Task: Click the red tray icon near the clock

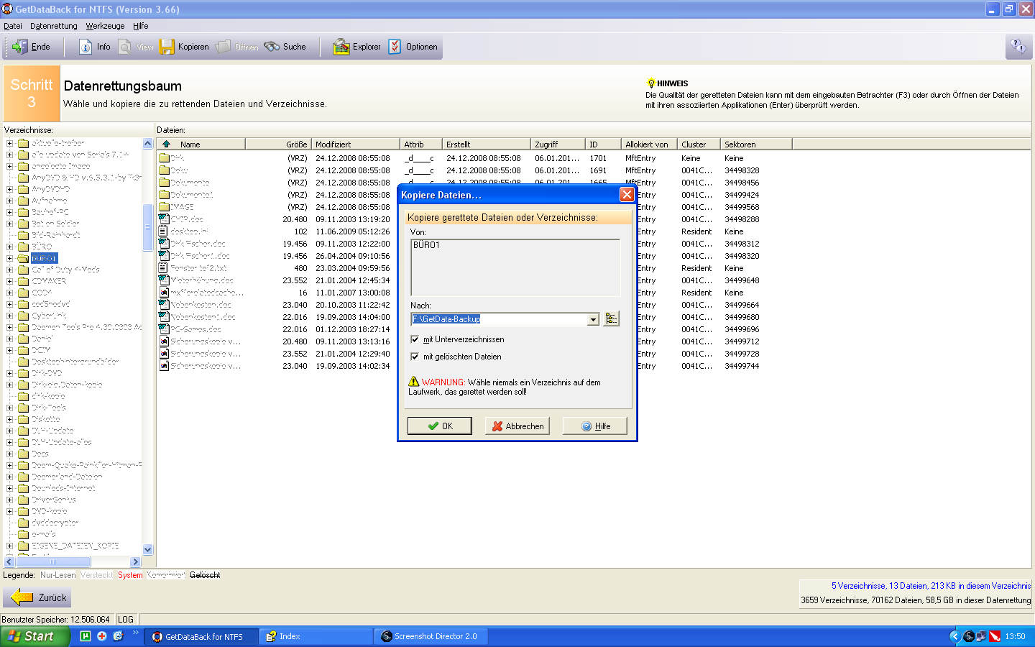Action: 995,636
